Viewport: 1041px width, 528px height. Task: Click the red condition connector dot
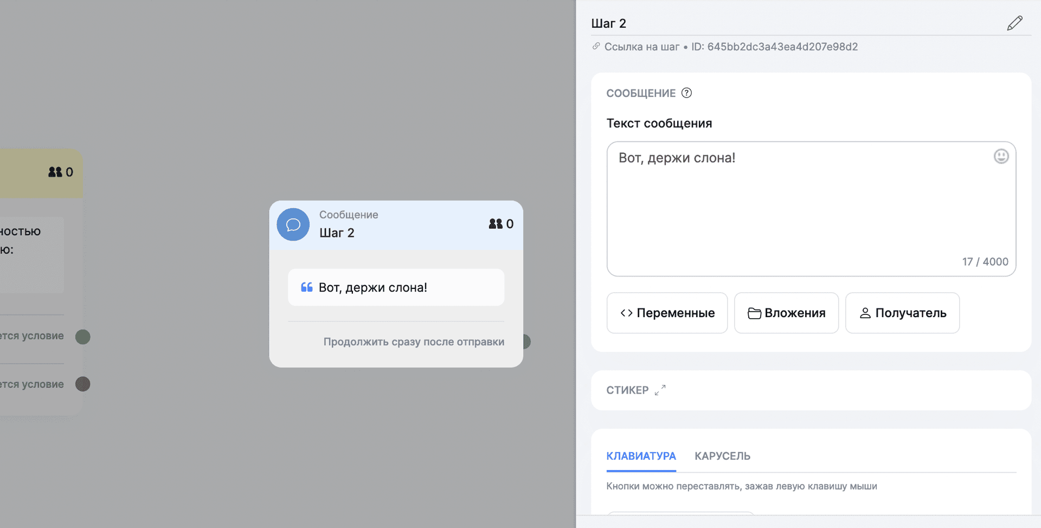click(83, 384)
